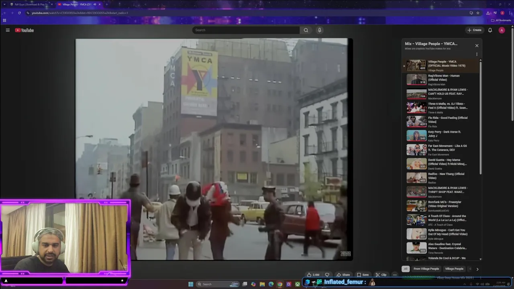
Task: Open the YouTube hamburger guide menu
Action: pos(8,30)
